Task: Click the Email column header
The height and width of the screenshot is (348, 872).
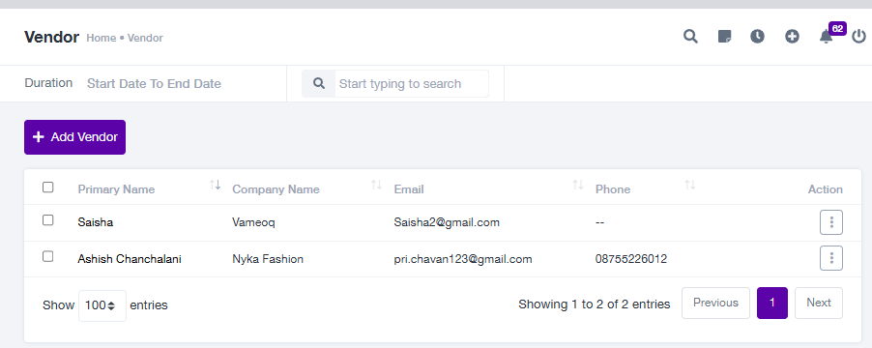Action: coord(409,189)
